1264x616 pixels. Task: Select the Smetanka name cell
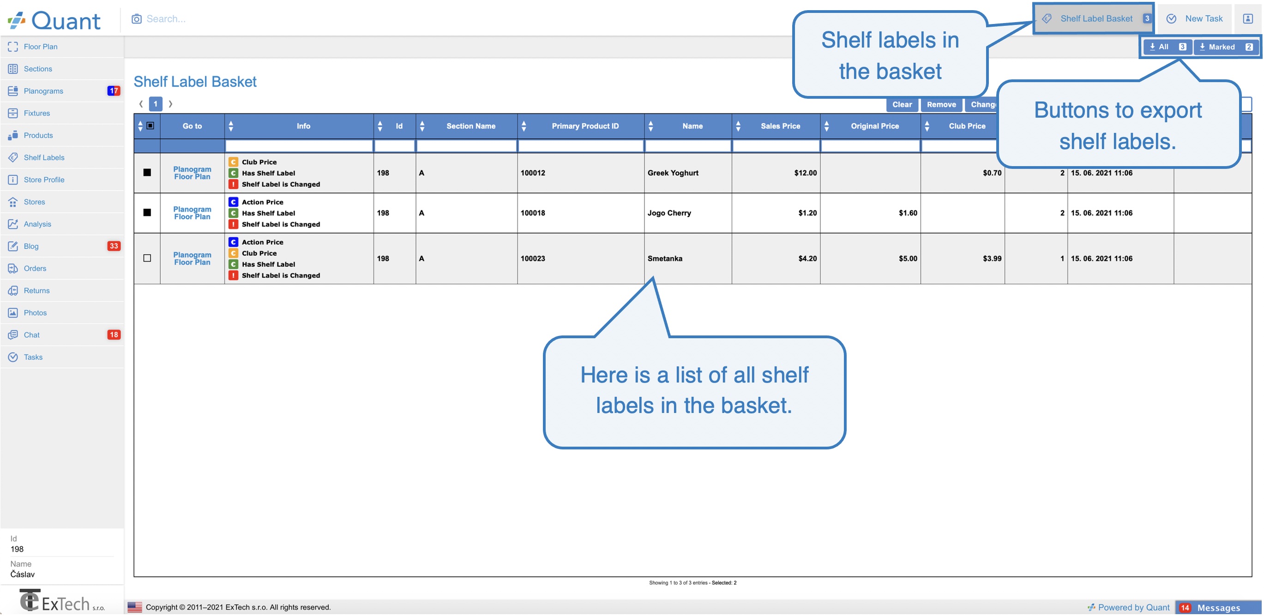(687, 258)
